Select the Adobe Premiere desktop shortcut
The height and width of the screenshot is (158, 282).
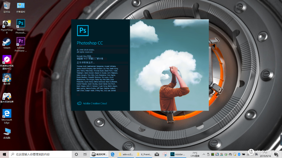pos(21,44)
